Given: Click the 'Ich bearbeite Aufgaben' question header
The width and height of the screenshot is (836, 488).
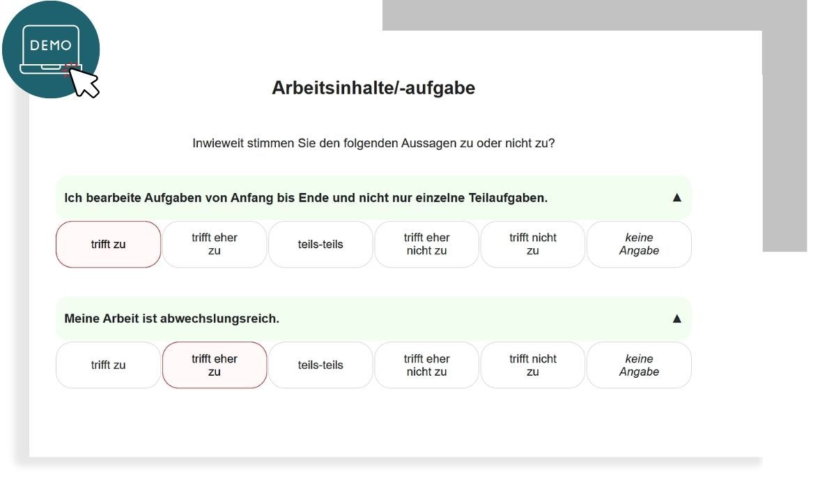Looking at the screenshot, I should click(373, 197).
